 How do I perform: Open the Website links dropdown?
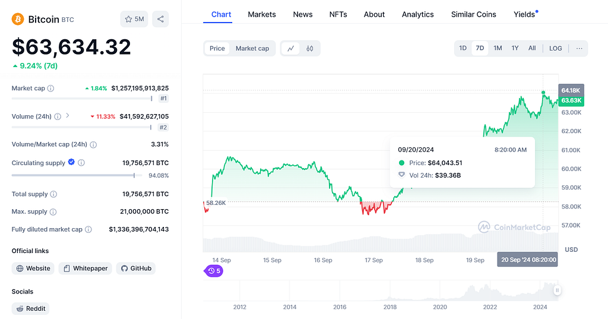coord(33,269)
